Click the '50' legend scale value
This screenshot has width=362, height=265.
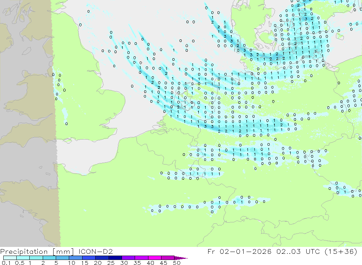(177, 263)
